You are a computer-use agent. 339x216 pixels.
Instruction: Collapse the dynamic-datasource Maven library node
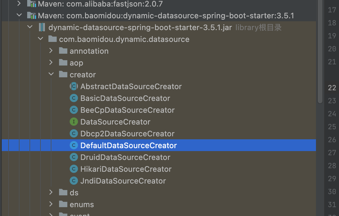tap(19, 15)
